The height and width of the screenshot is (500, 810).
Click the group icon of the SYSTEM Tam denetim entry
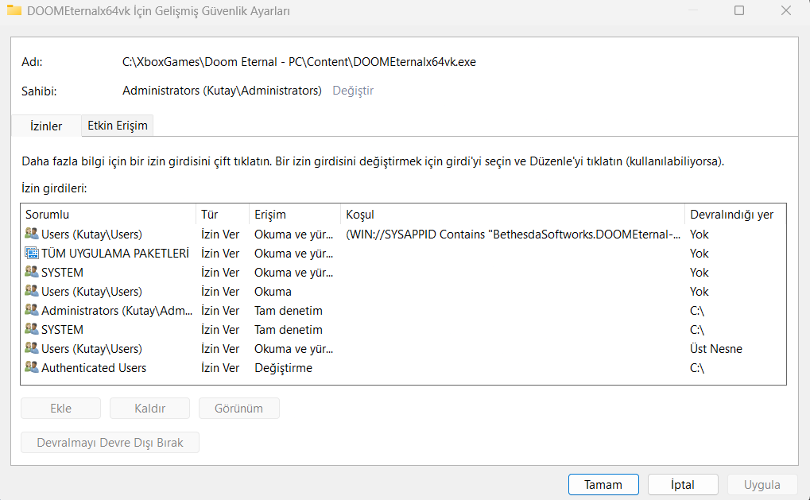click(32, 329)
